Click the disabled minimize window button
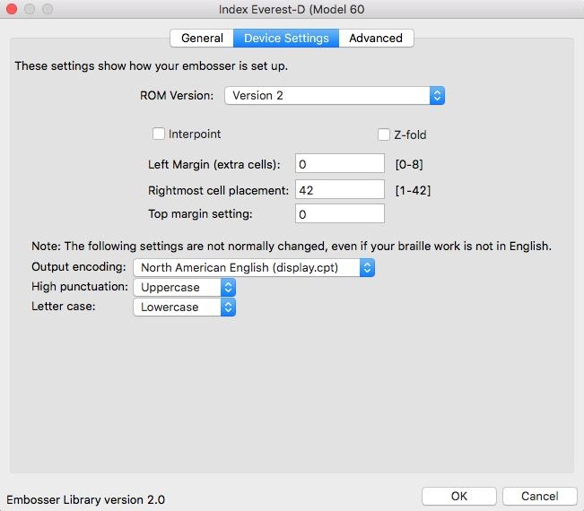This screenshot has width=584, height=511. click(x=30, y=9)
